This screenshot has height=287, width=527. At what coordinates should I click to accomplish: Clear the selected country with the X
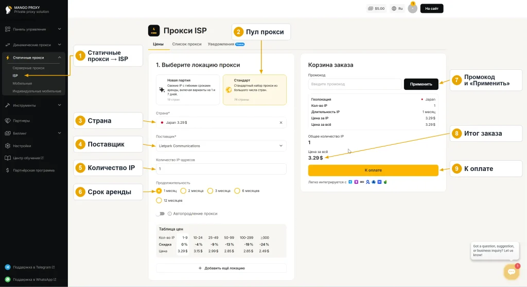[281, 122]
